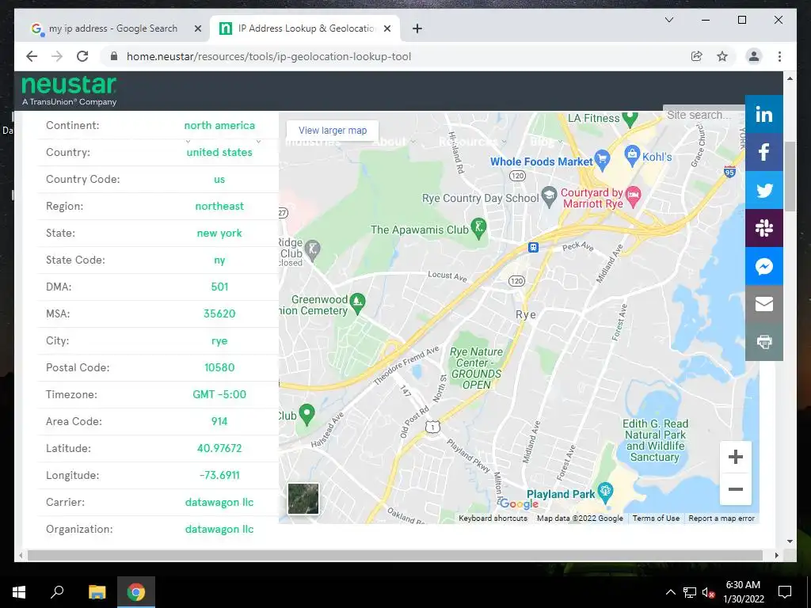Click Whole Foods Market map pin

point(602,159)
